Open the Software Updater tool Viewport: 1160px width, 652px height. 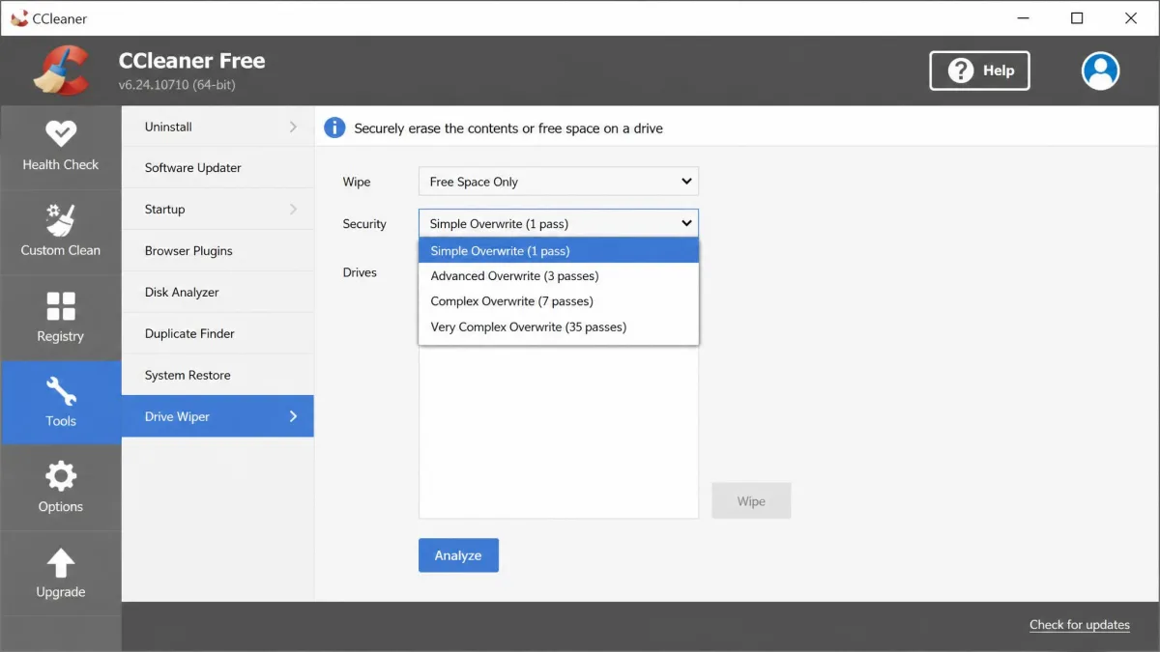click(x=217, y=168)
